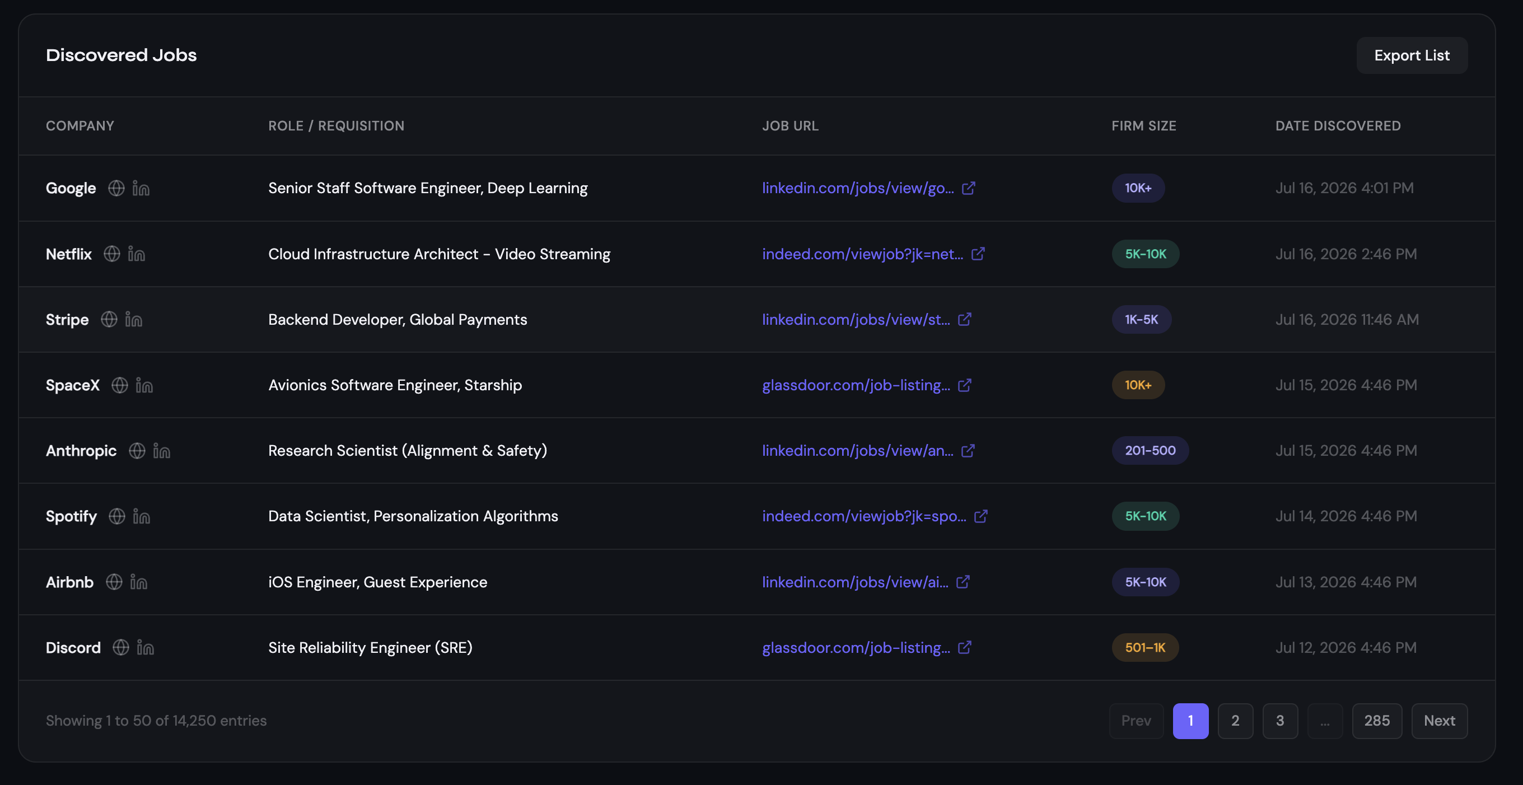Open the linkedin.com/jobs/view/ai... link

(x=856, y=582)
